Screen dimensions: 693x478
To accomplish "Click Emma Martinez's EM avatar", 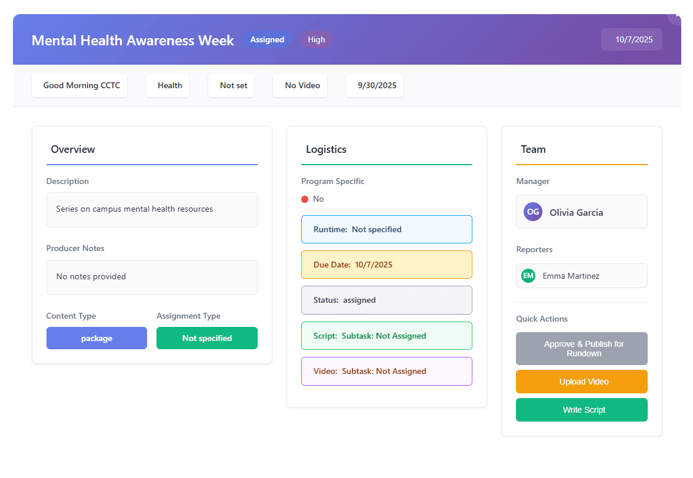I will (528, 276).
